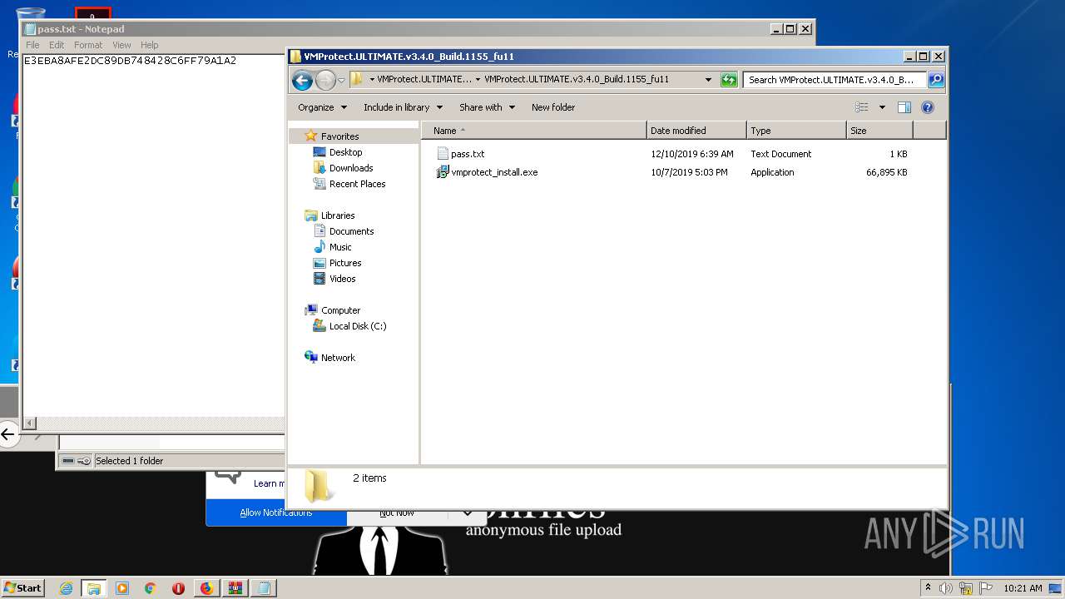Viewport: 1065px width, 599px height.
Task: Open Notepad Edit menu
Action: tap(57, 45)
